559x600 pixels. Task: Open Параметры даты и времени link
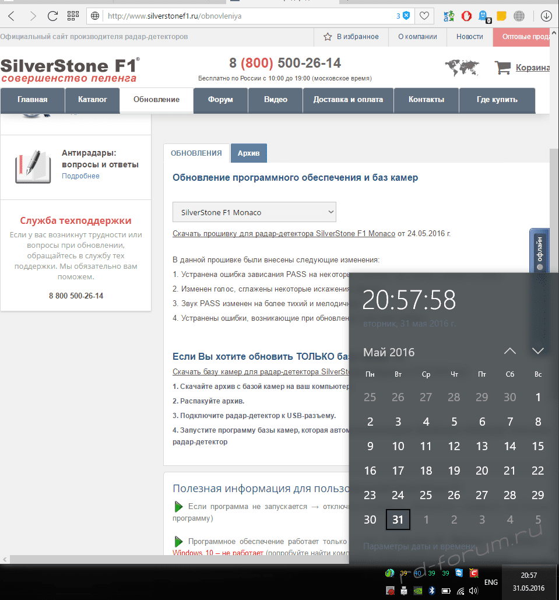pos(419,546)
